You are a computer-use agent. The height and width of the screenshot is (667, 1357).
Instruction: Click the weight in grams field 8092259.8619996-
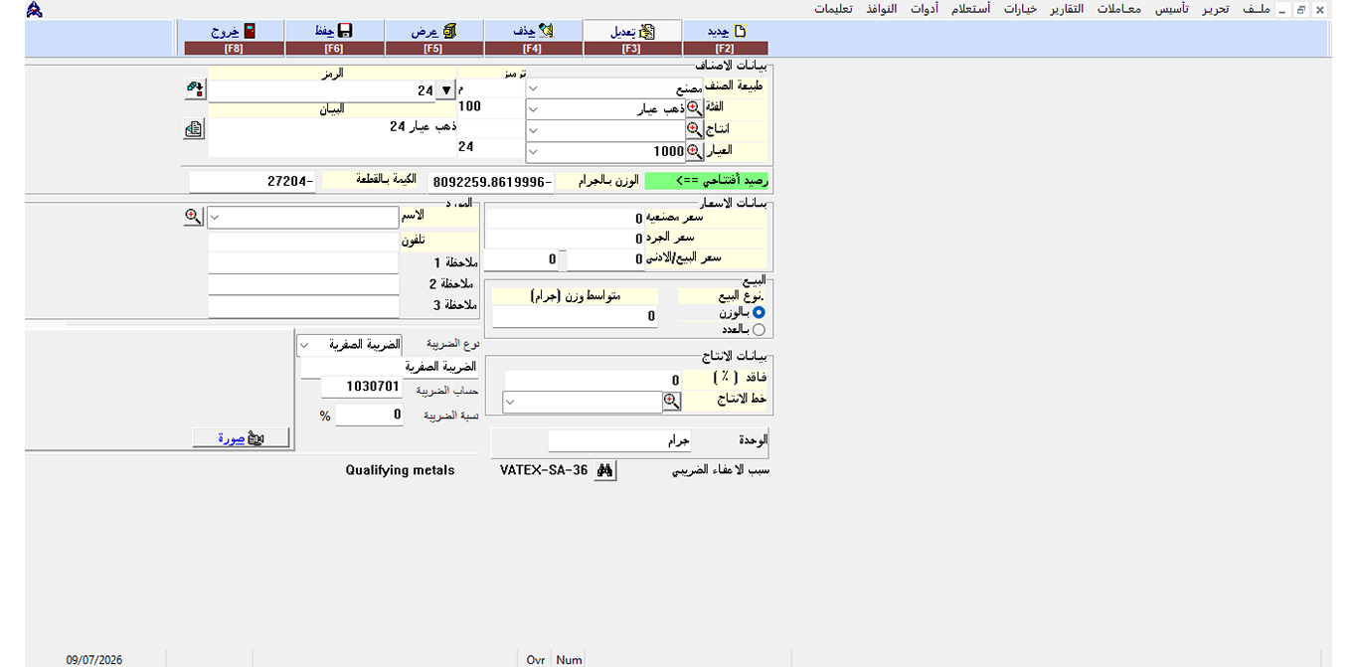click(x=490, y=182)
